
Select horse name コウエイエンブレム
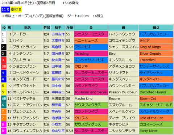point(28,131)
